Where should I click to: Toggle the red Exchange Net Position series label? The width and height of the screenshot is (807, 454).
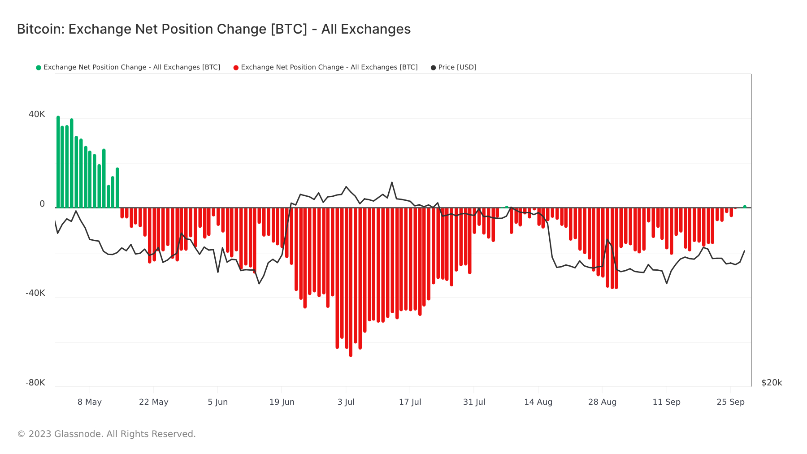[x=329, y=67]
